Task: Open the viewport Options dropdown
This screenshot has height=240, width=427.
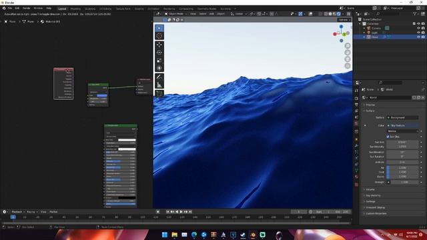Action: [344, 20]
